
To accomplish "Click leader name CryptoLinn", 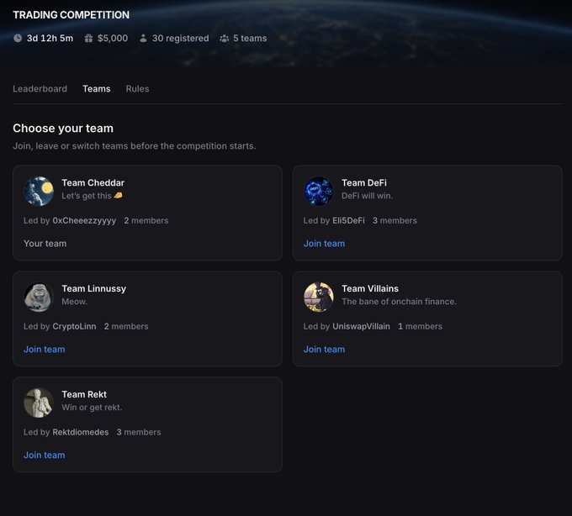I will point(74,326).
